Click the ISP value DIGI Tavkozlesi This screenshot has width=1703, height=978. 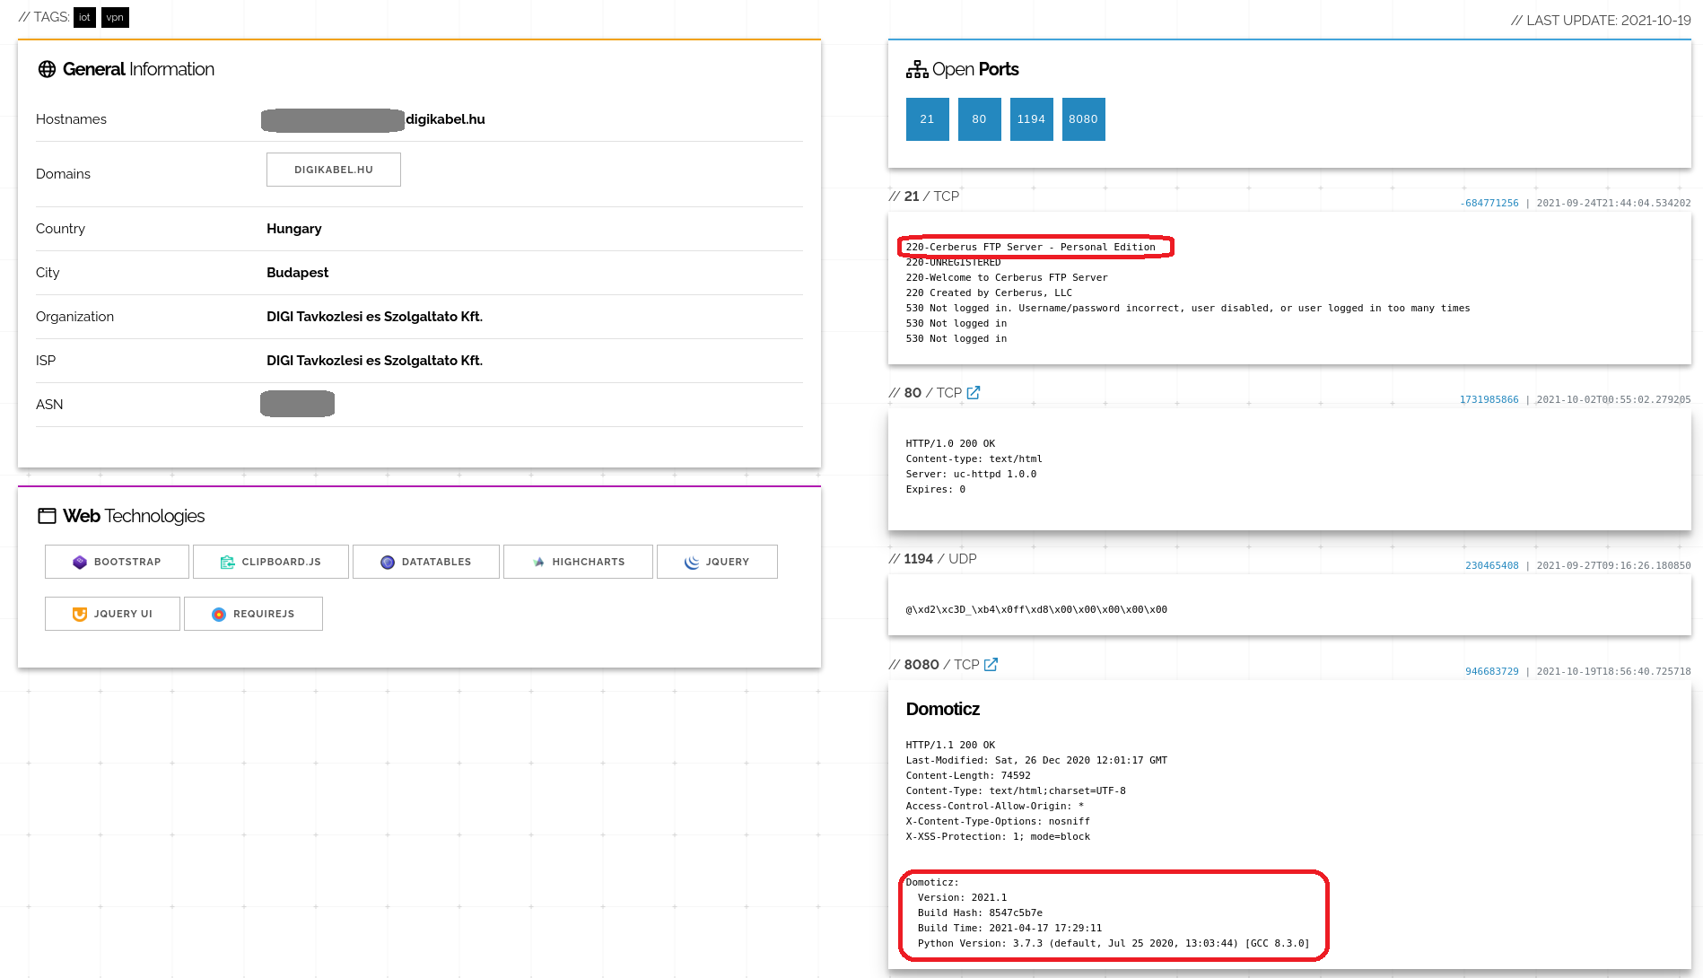point(374,361)
